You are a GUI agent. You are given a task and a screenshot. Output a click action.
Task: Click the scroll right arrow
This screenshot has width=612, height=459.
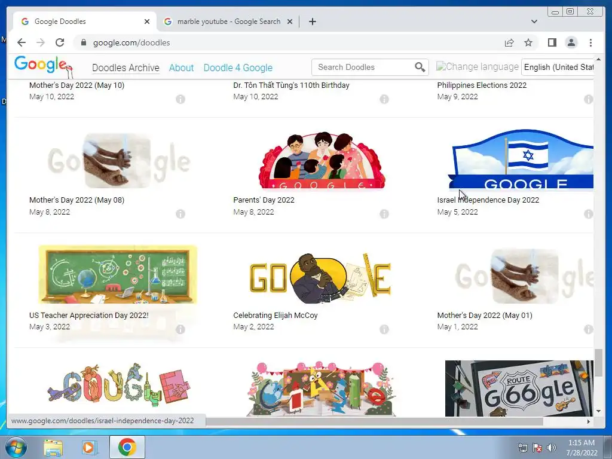[589, 421]
